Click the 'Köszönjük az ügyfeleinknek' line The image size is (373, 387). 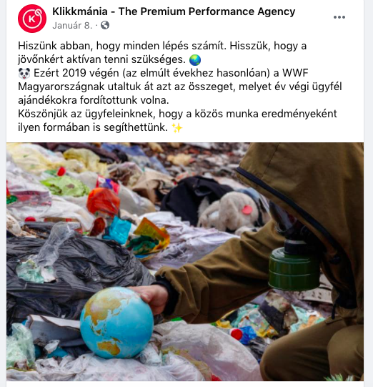(177, 114)
